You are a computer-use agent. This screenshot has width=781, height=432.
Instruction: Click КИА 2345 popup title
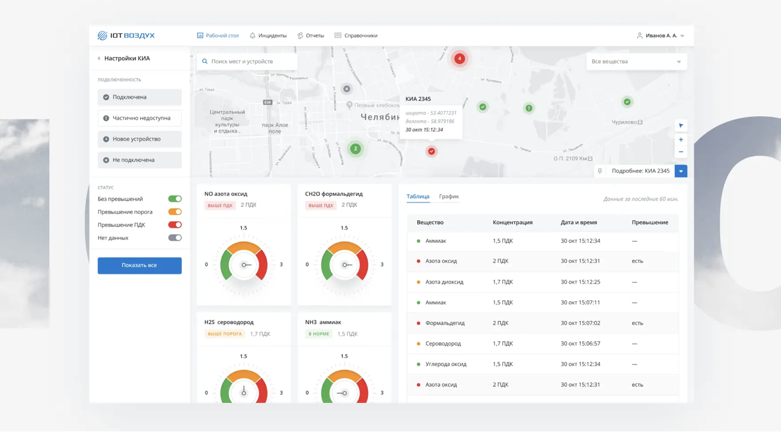[418, 99]
